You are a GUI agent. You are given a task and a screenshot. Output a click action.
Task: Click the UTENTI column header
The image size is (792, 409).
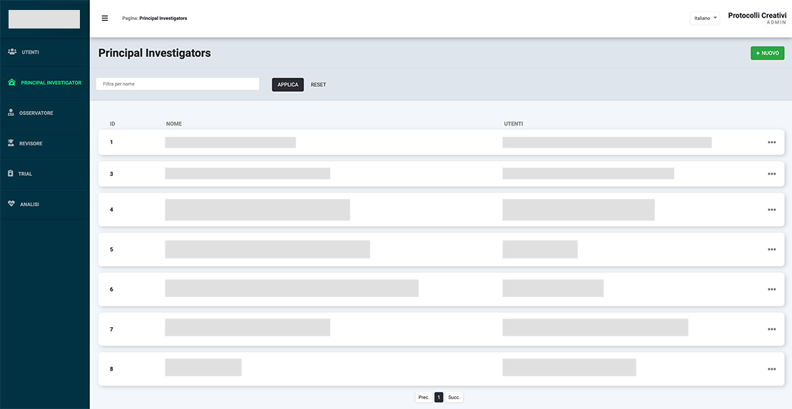(x=513, y=123)
